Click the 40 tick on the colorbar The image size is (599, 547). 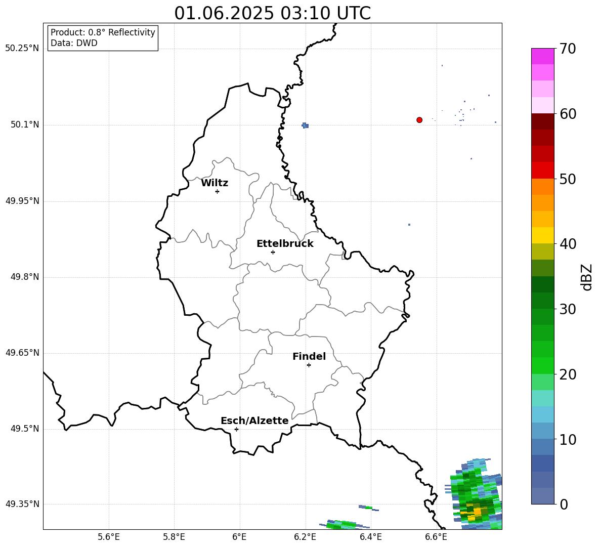[x=568, y=244]
